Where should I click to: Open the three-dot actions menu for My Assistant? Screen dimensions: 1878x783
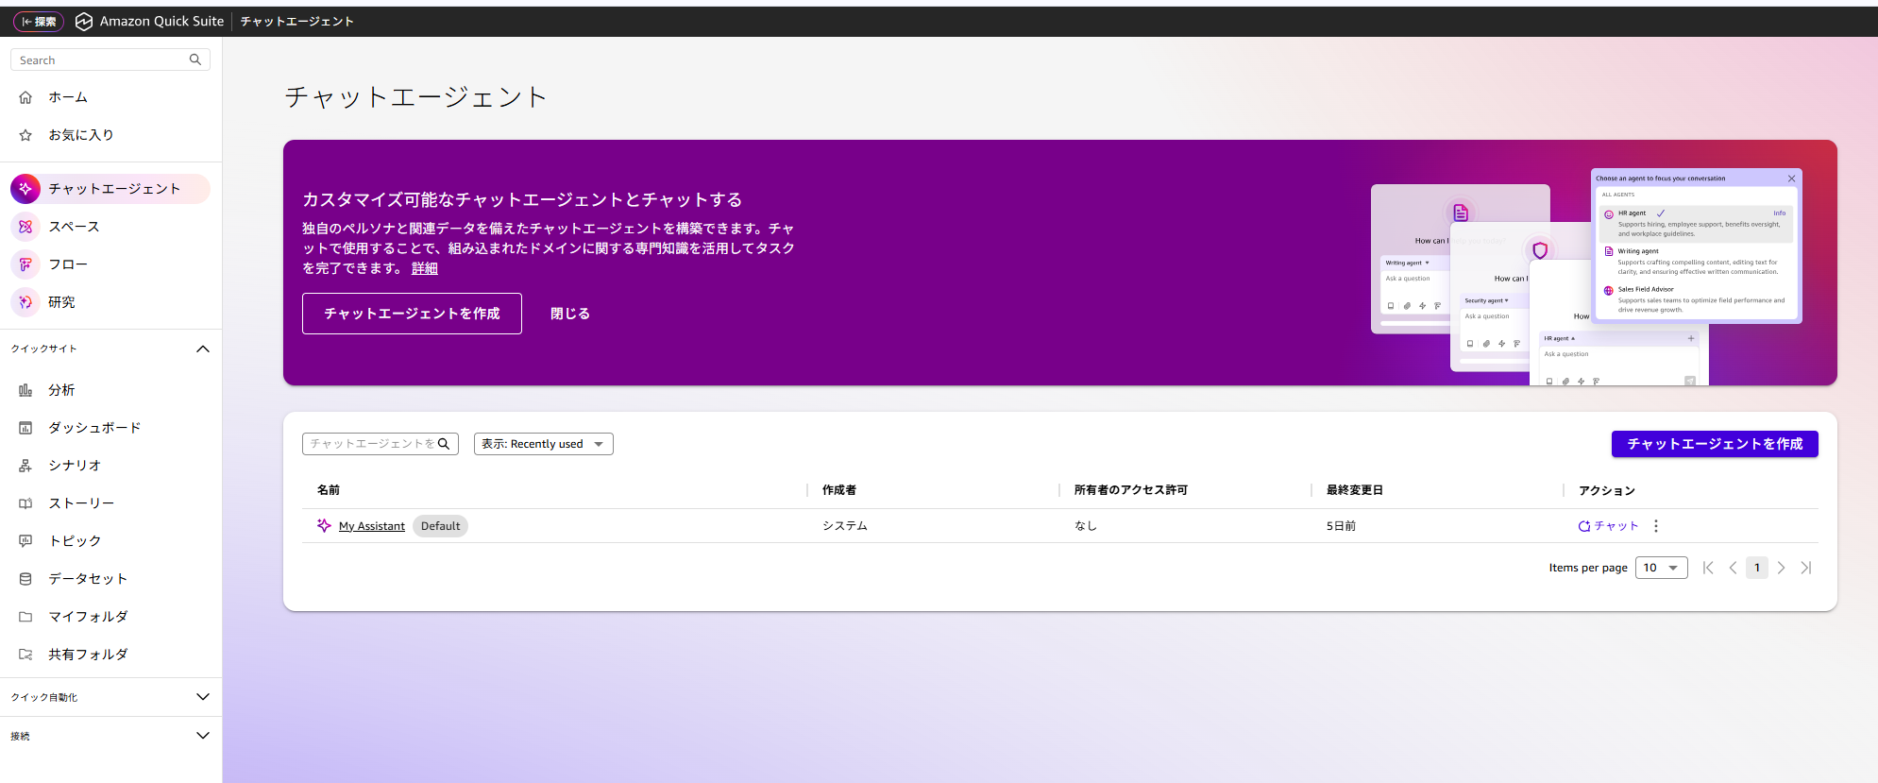[x=1656, y=526]
